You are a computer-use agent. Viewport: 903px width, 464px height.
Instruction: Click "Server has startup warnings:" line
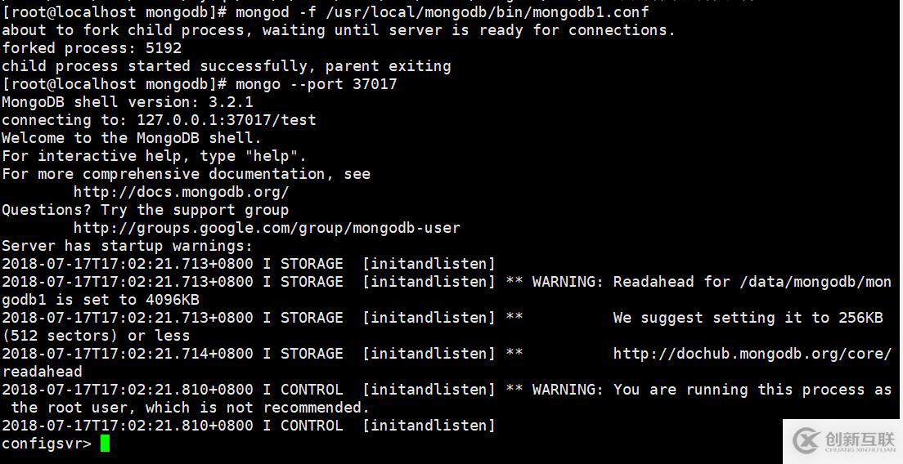(x=128, y=246)
